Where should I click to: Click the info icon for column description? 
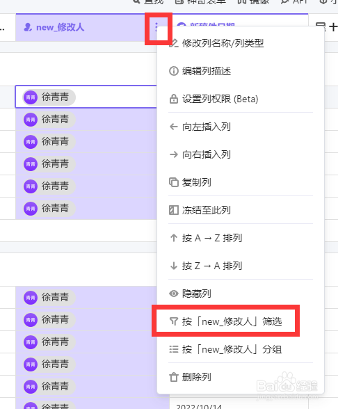[174, 71]
